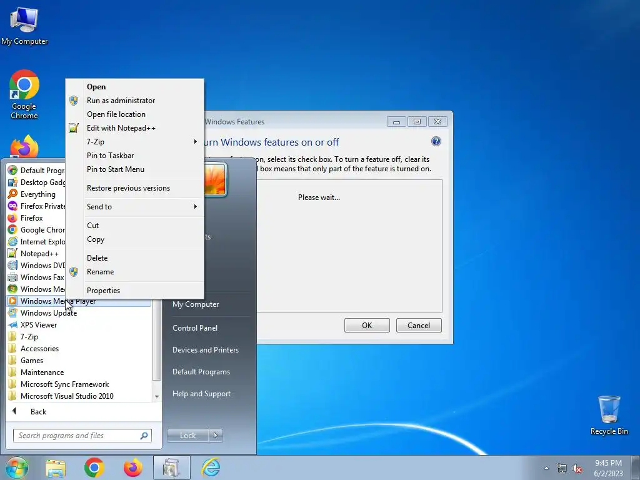Launch Firefox from the taskbar
This screenshot has width=640, height=480.
point(133,467)
